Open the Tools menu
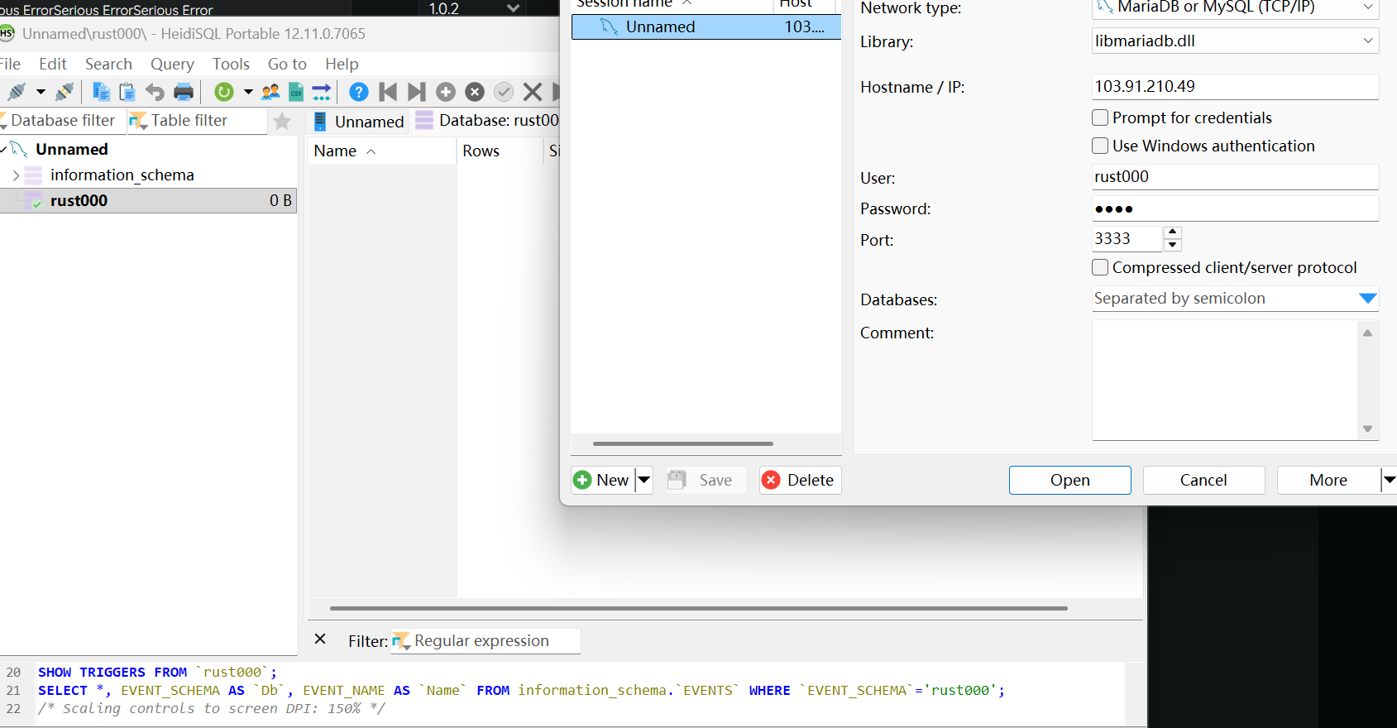The width and height of the screenshot is (1397, 728). pos(231,64)
